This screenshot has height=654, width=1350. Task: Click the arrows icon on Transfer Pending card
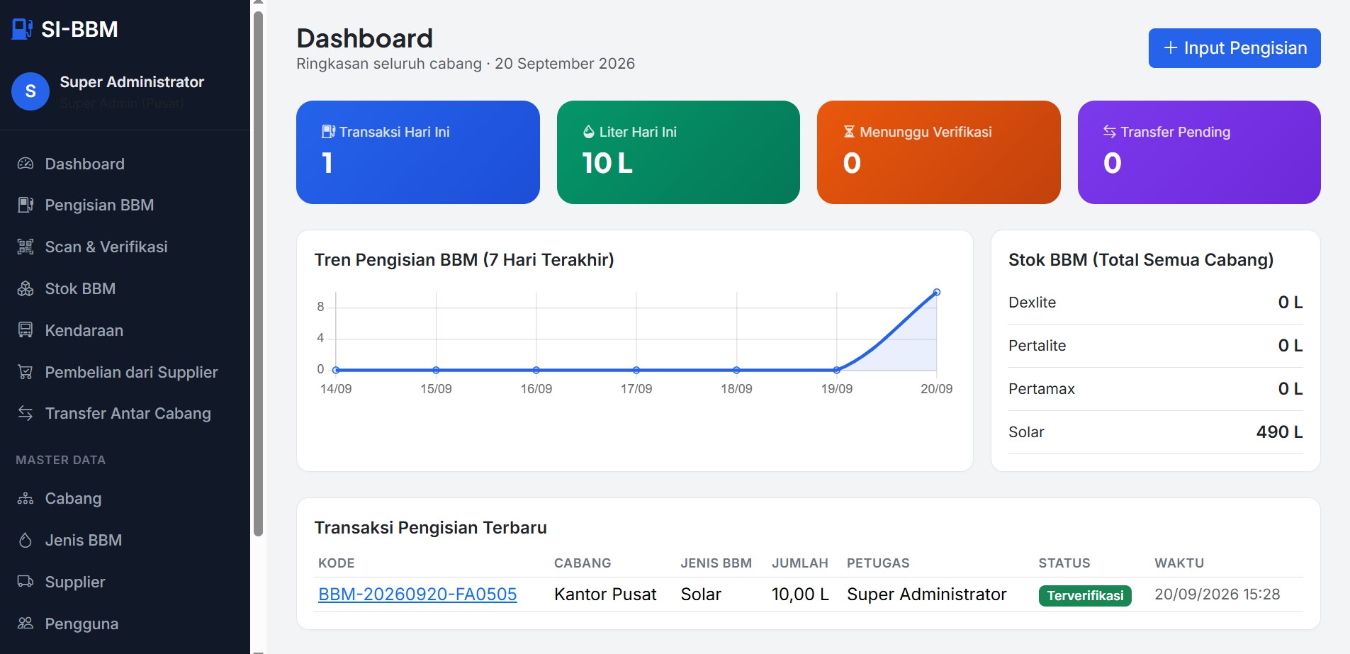1110,132
